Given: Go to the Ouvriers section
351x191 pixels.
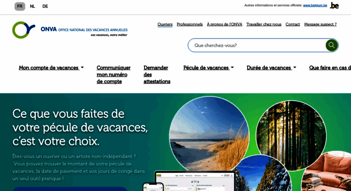Looking at the screenshot, I should click(165, 24).
